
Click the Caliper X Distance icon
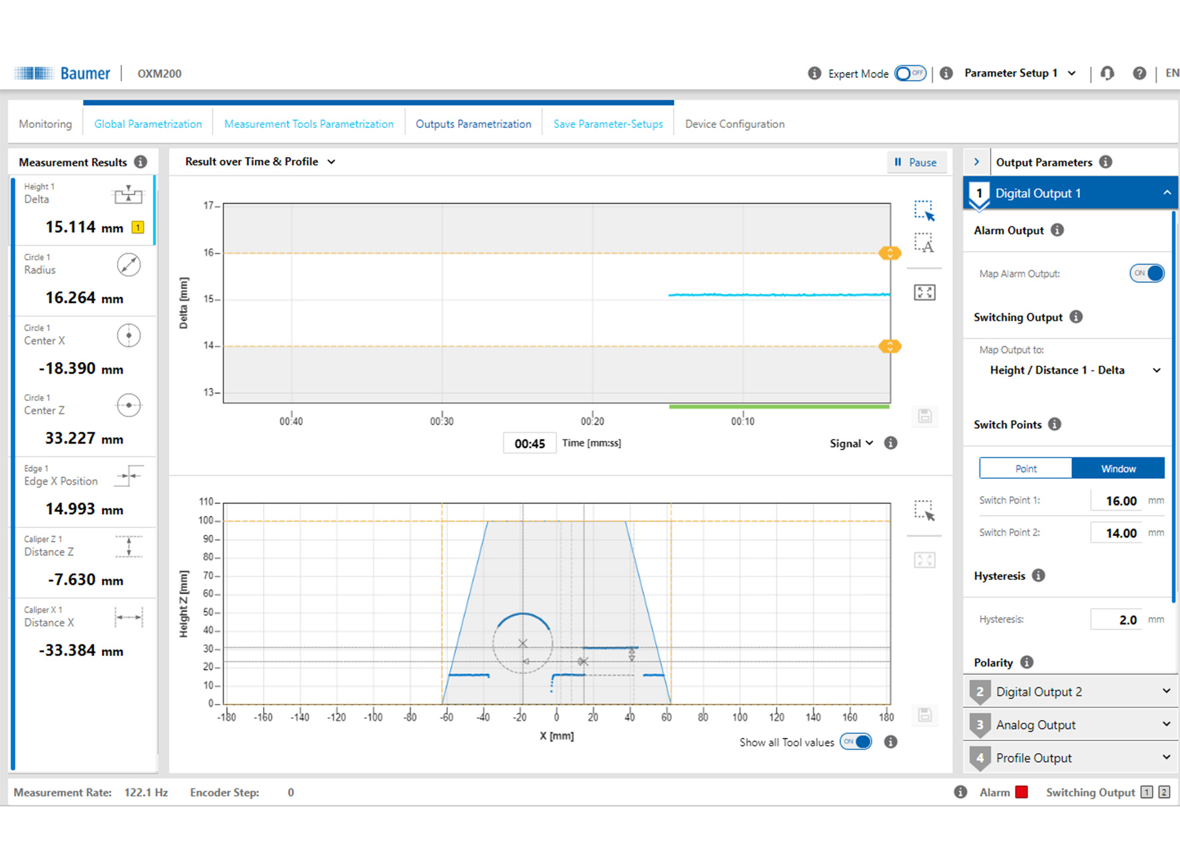tap(129, 617)
